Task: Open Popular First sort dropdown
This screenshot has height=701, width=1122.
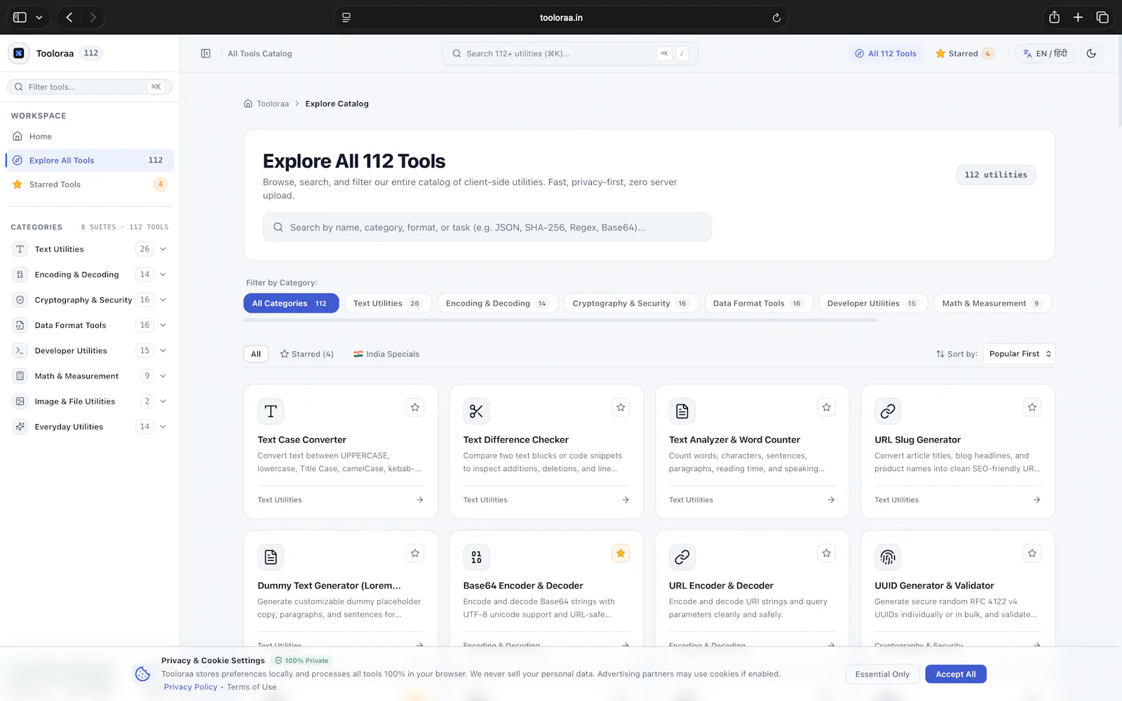Action: (1020, 354)
